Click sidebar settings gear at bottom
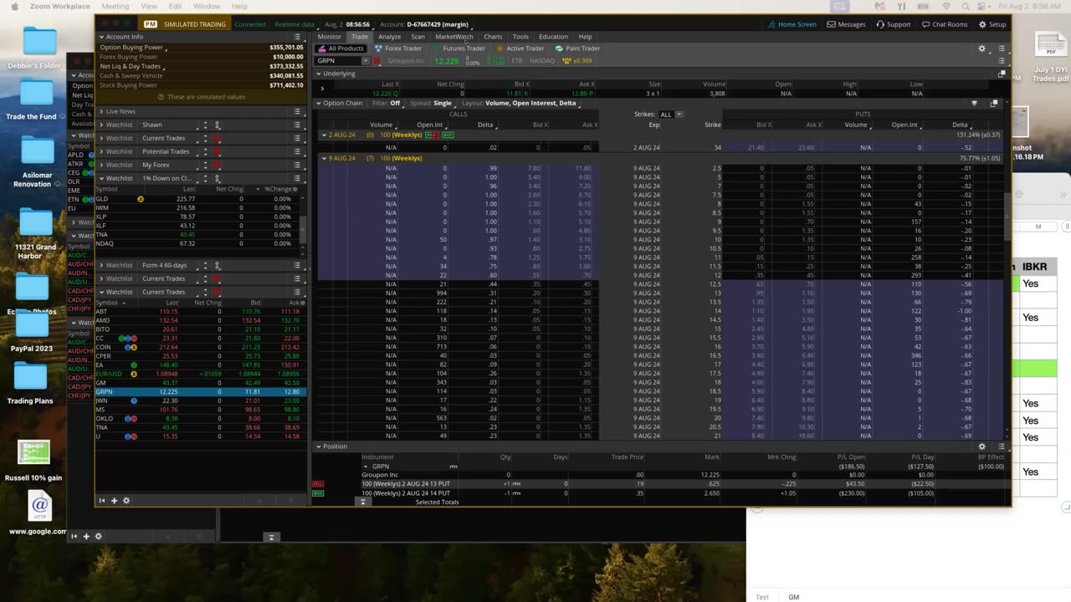Image resolution: width=1071 pixels, height=602 pixels. tap(126, 501)
